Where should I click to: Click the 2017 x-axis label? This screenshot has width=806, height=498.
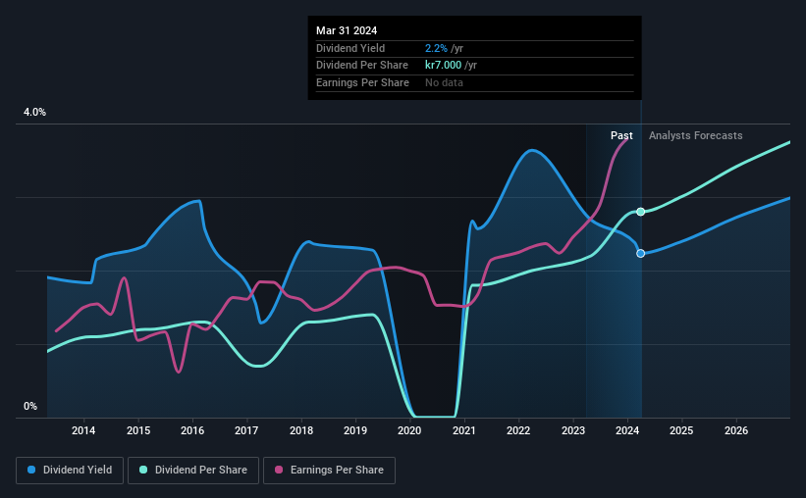point(246,430)
